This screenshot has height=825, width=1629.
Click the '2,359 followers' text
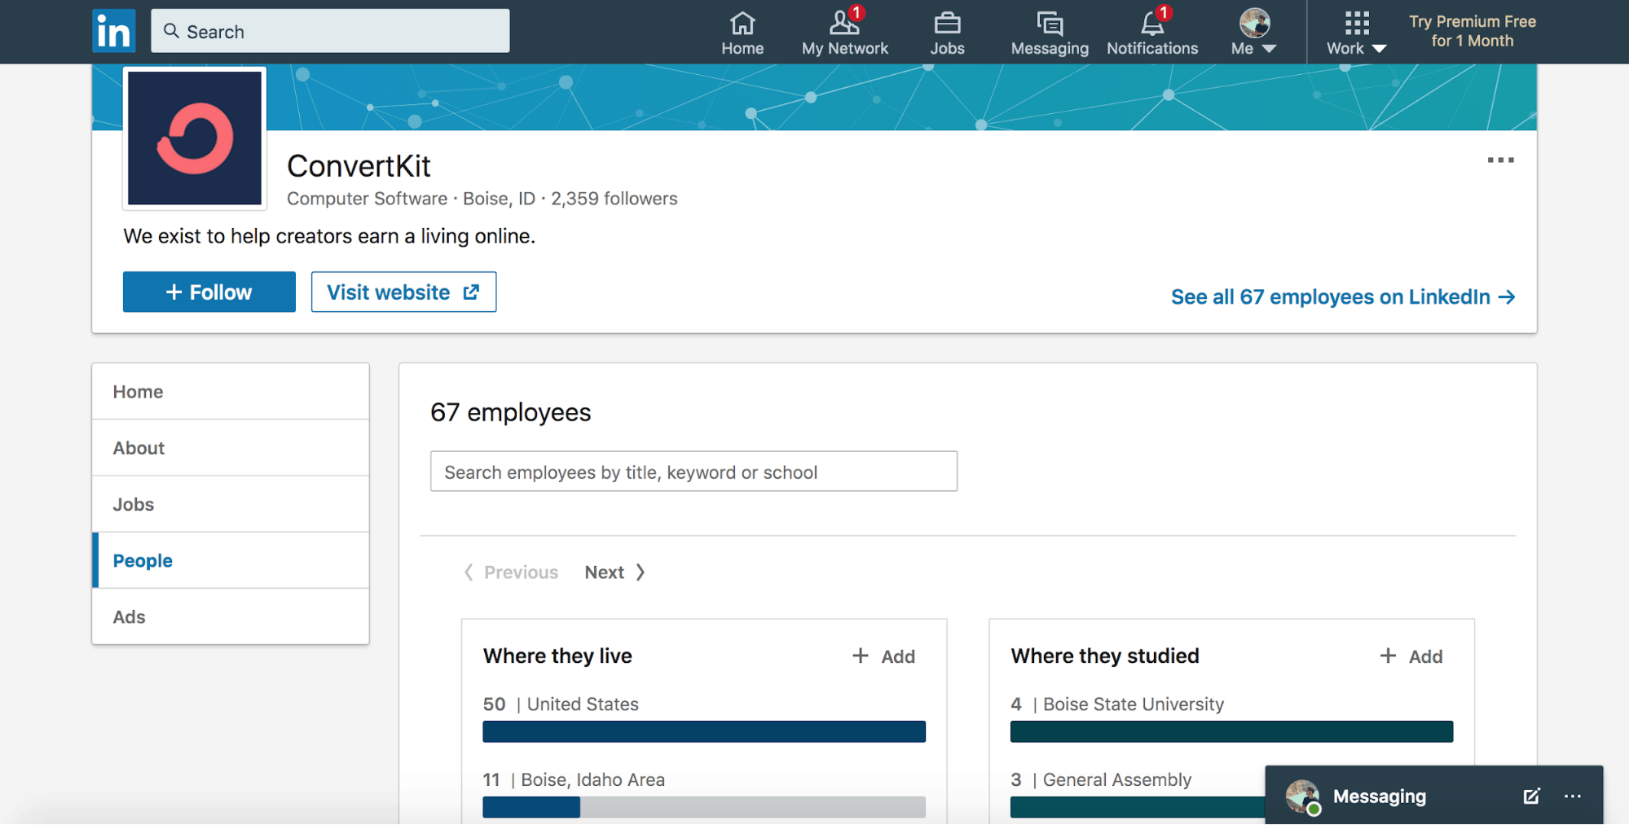tap(614, 199)
